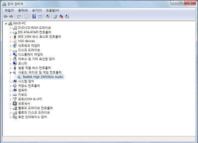Click the 마우스 및 기타 포인팅 장치 icon
The width and height of the screenshot is (198, 143).
tap(15, 59)
